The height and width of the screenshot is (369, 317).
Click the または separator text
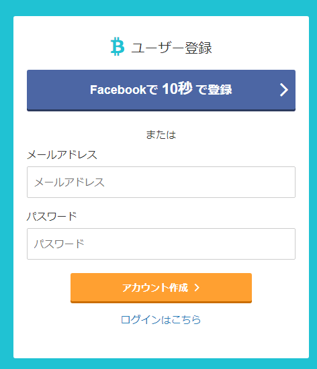pos(161,135)
